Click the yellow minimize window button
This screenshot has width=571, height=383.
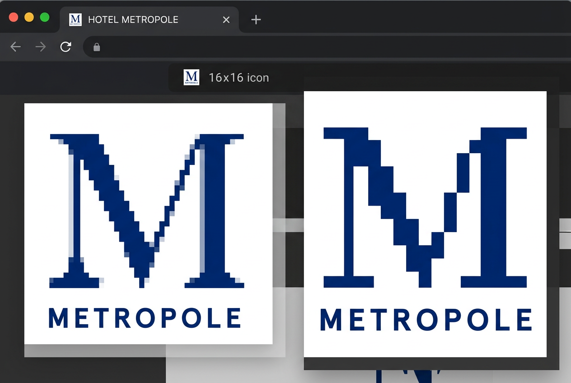click(x=29, y=18)
